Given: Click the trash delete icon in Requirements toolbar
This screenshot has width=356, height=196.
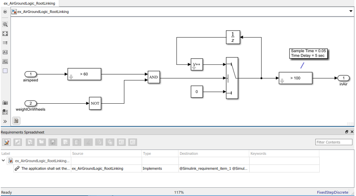Looking at the screenshot, I should 78,142.
